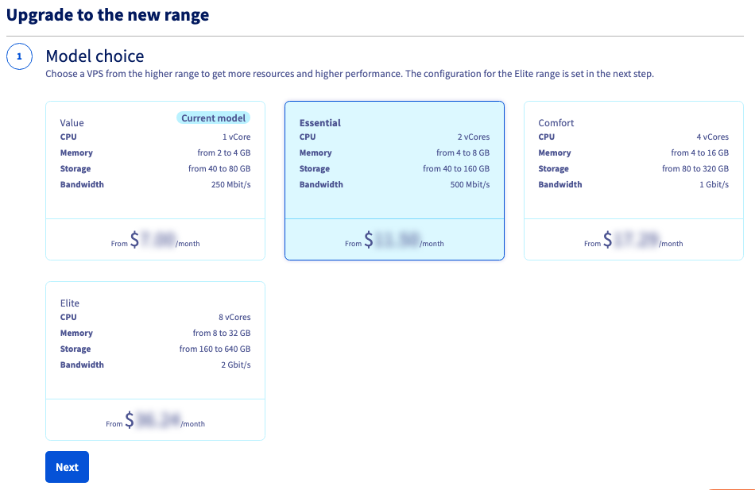This screenshot has width=755, height=490.
Task: Click 'from 4 to 8 GB' memory value
Action: click(463, 152)
